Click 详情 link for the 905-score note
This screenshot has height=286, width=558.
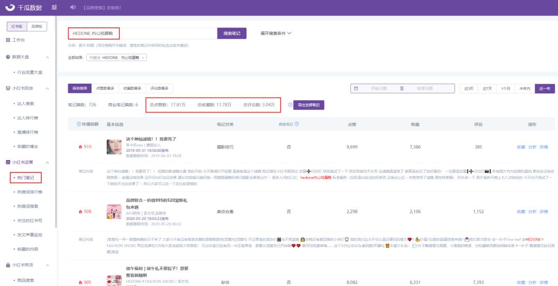point(544,282)
